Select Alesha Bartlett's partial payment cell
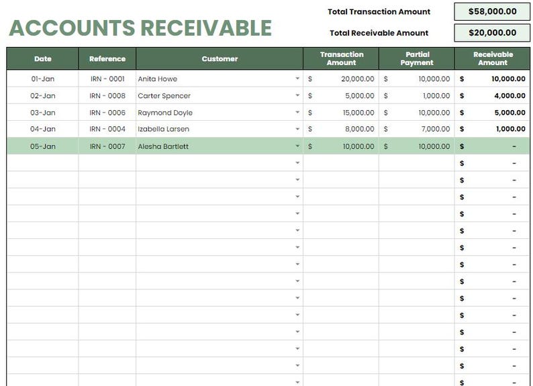The width and height of the screenshot is (533, 386). click(417, 146)
